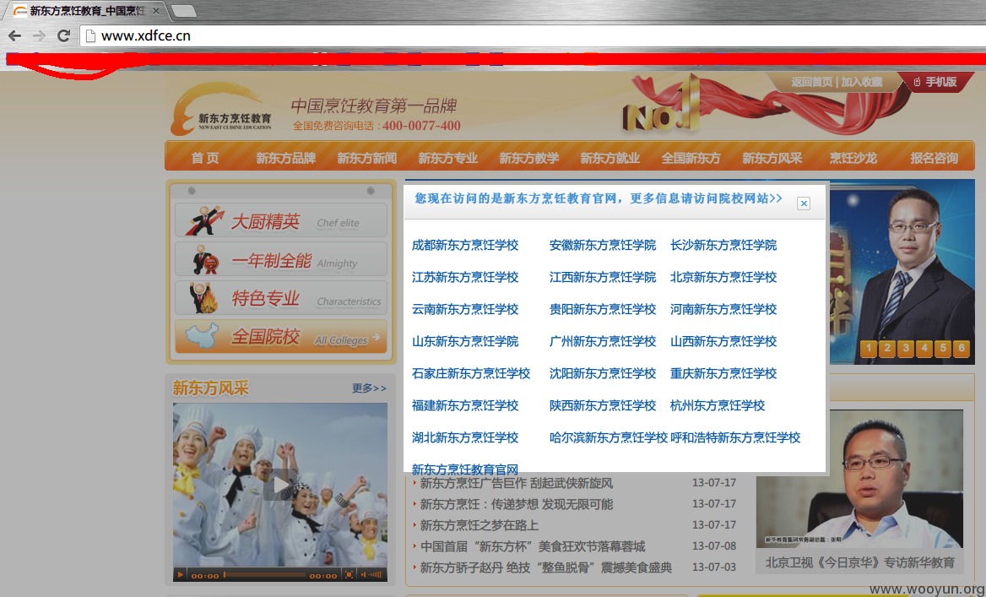Viewport: 986px width, 597px height.
Task: Open 杭州东方烹饪学校 link
Action: tap(718, 405)
